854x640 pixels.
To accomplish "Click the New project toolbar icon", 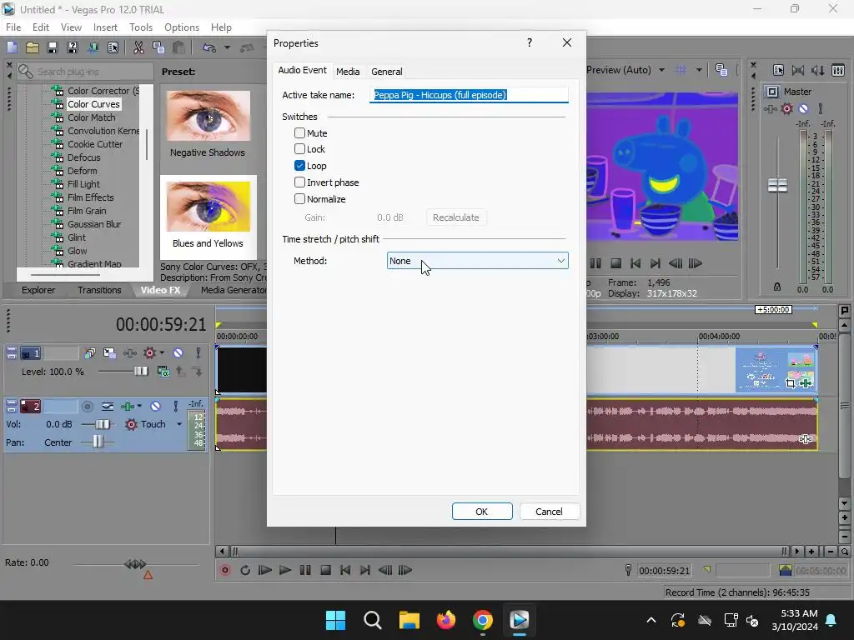I will 12,47.
